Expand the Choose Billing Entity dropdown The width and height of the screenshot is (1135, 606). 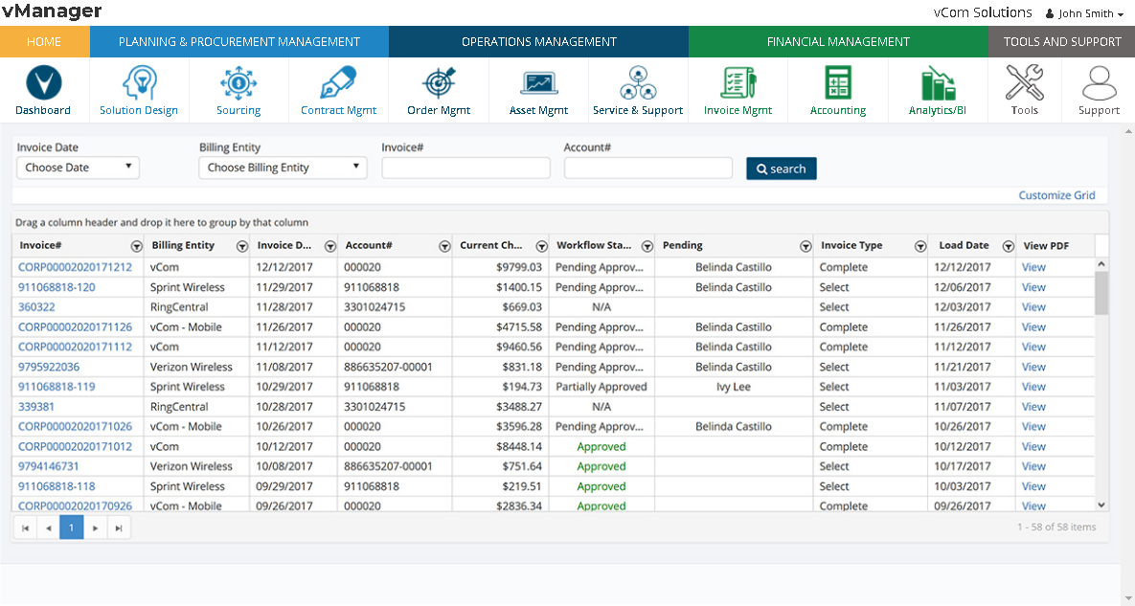[x=284, y=168]
